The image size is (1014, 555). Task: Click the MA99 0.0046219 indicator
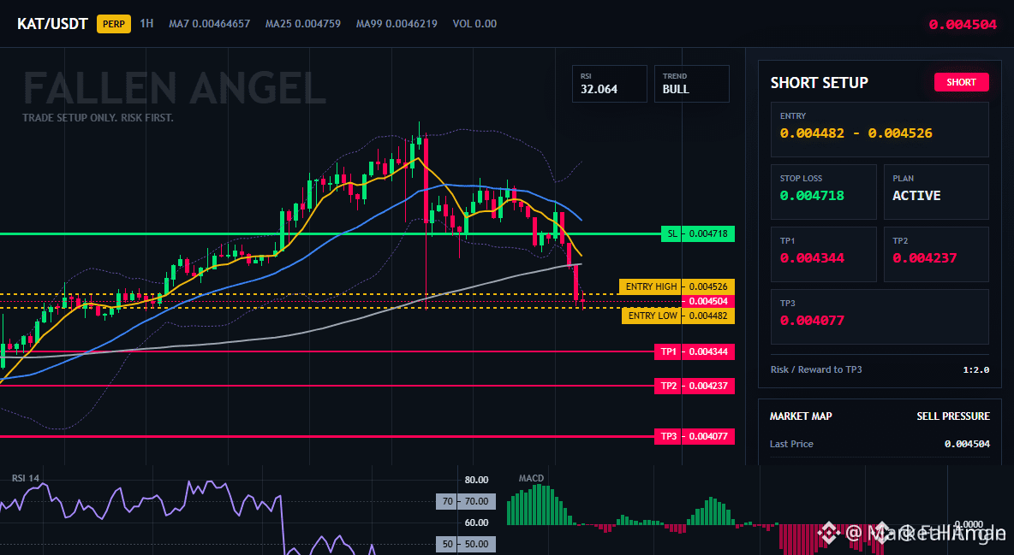397,24
